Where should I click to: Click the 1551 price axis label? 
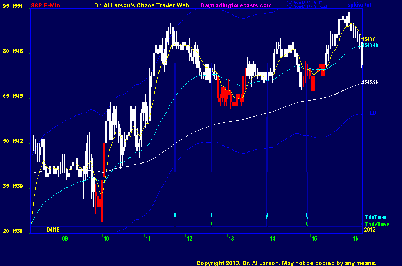point(17,6)
